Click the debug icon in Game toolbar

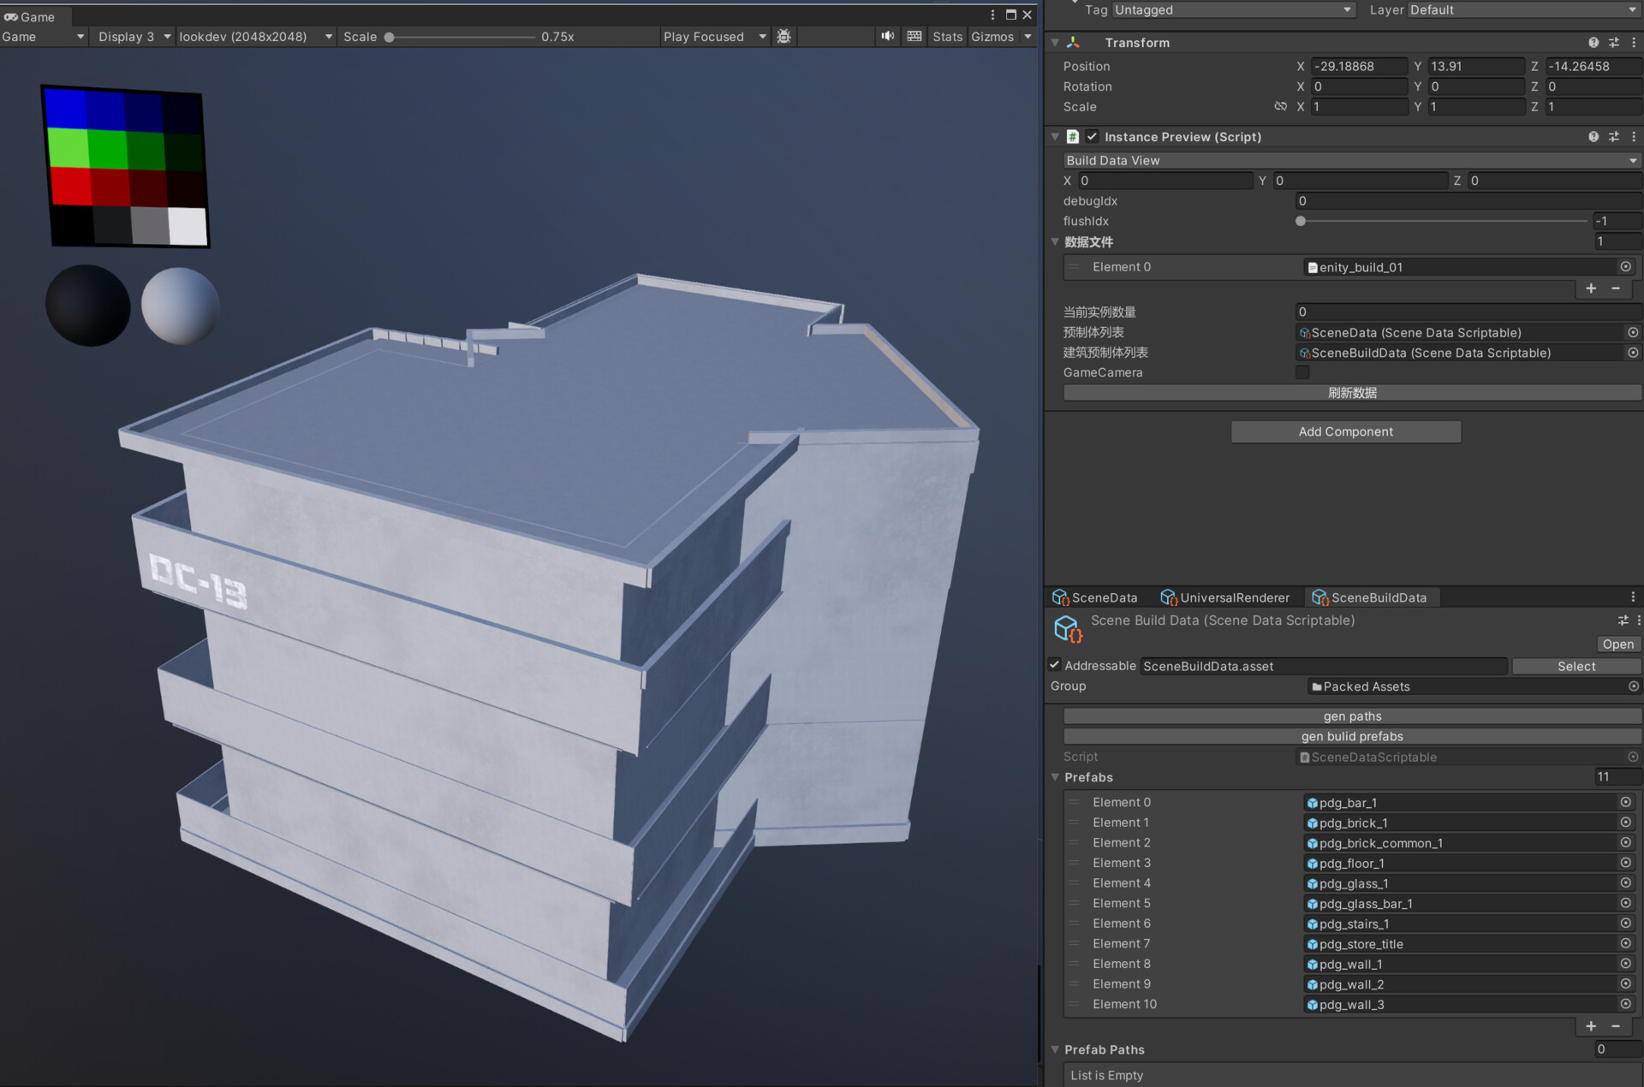(x=783, y=36)
